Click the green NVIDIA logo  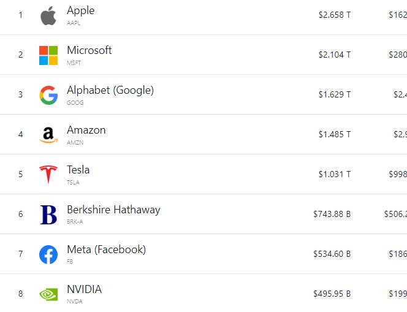tap(48, 294)
